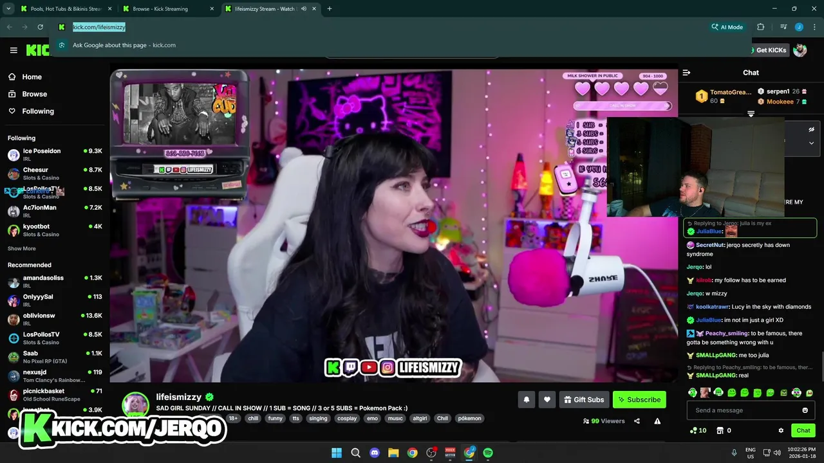
Task: Open taskbar volume control
Action: tap(777, 453)
